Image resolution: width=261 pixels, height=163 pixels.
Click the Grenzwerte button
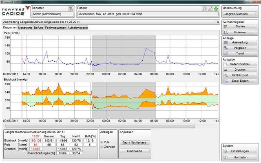click(x=135, y=151)
